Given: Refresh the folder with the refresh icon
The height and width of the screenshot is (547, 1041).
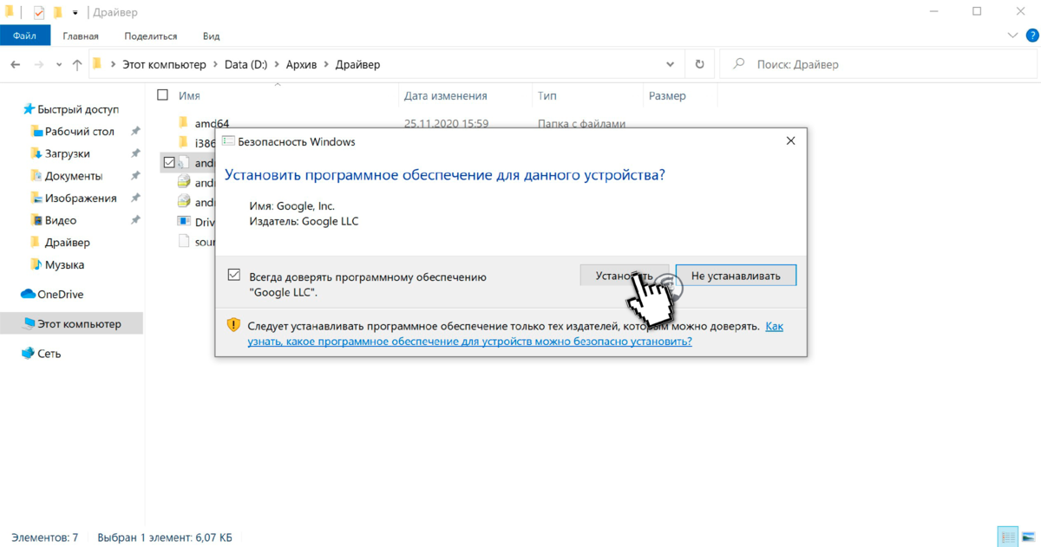Looking at the screenshot, I should click(x=699, y=64).
